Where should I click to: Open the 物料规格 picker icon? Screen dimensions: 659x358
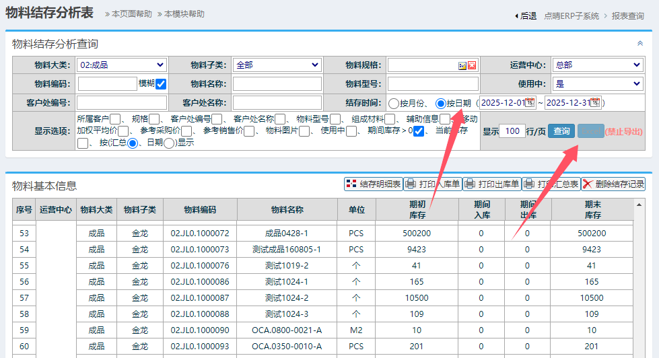462,65
